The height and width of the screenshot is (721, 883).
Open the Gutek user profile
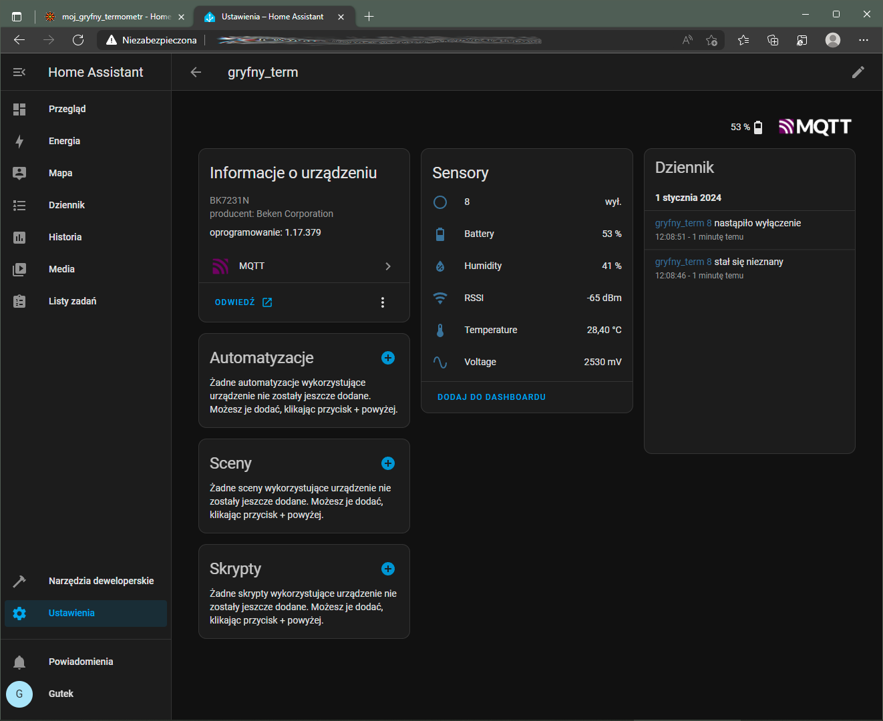[85, 694]
